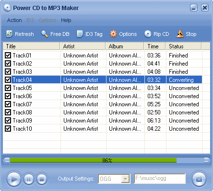Click the Converting status of Track04

[181, 80]
